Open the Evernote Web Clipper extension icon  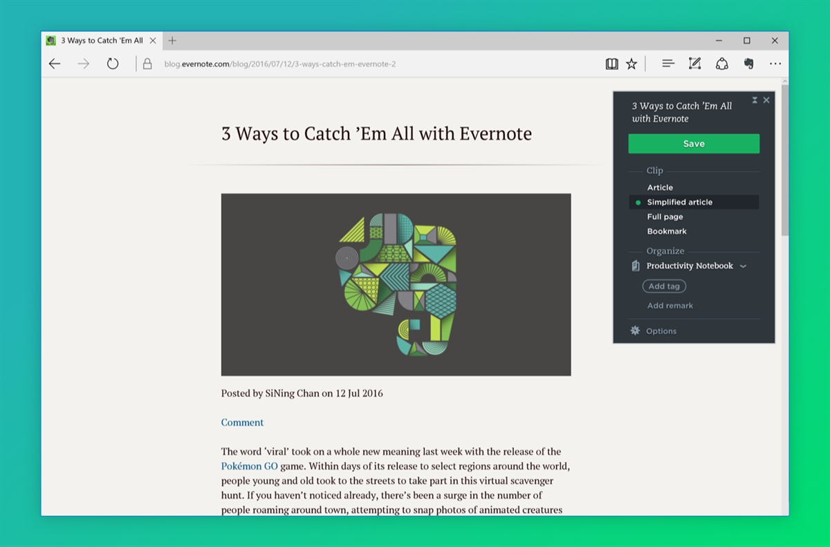[x=749, y=63]
